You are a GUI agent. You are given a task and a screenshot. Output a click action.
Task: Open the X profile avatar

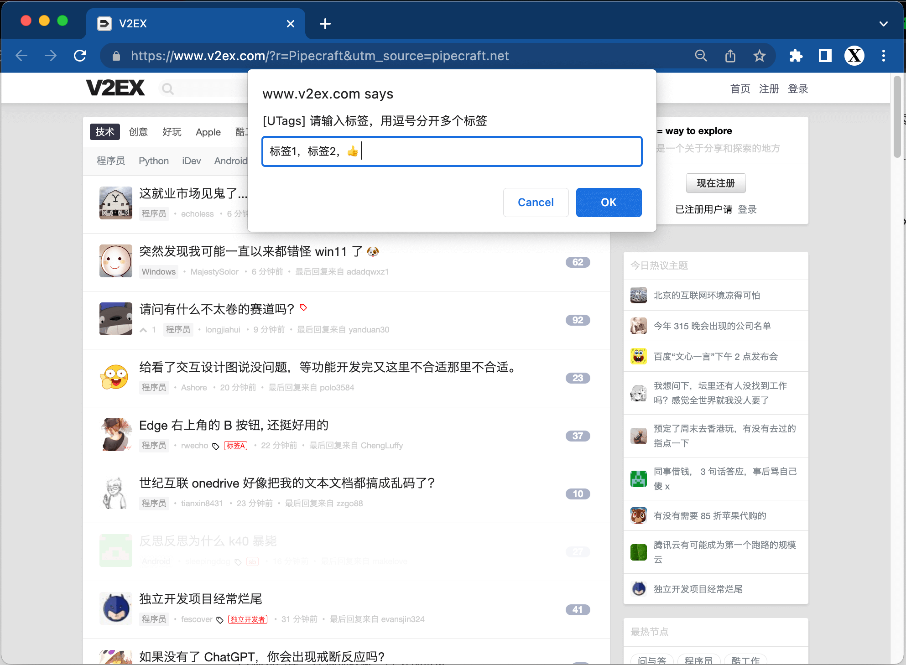(x=854, y=56)
